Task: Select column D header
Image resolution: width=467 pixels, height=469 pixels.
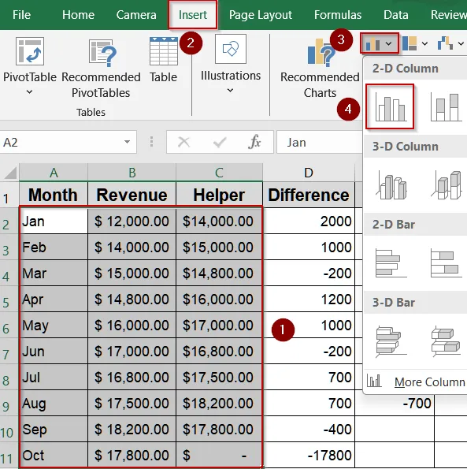Action: [309, 173]
